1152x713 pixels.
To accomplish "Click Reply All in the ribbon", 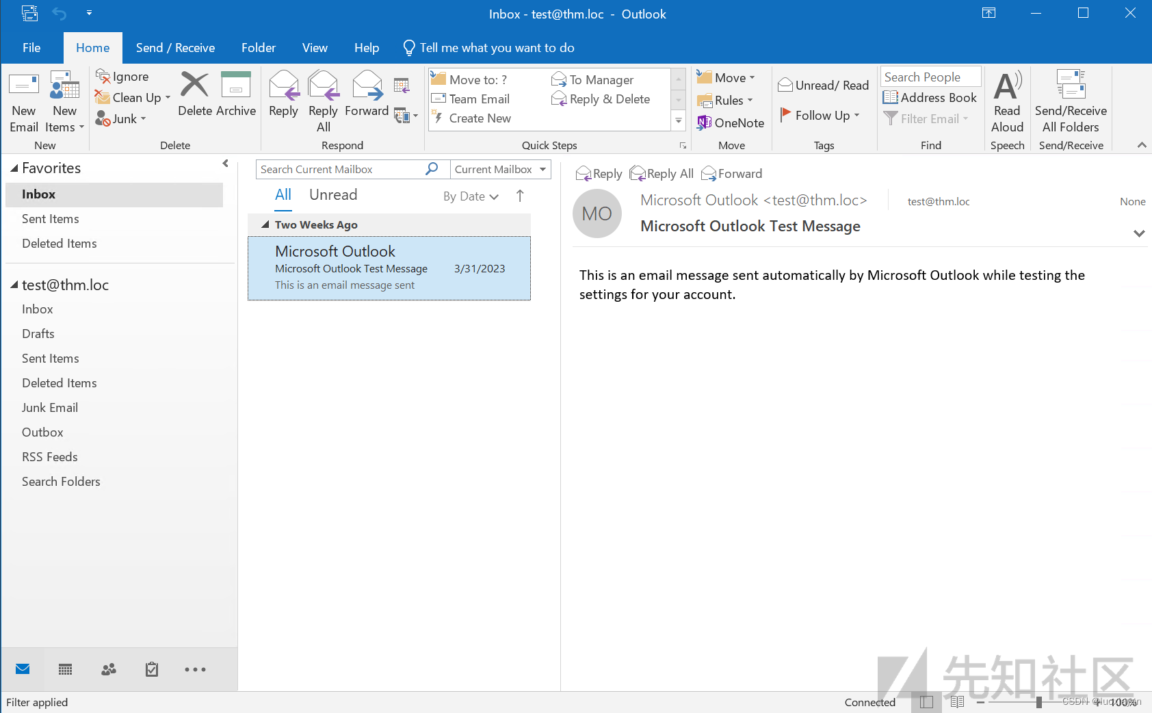I will point(323,102).
